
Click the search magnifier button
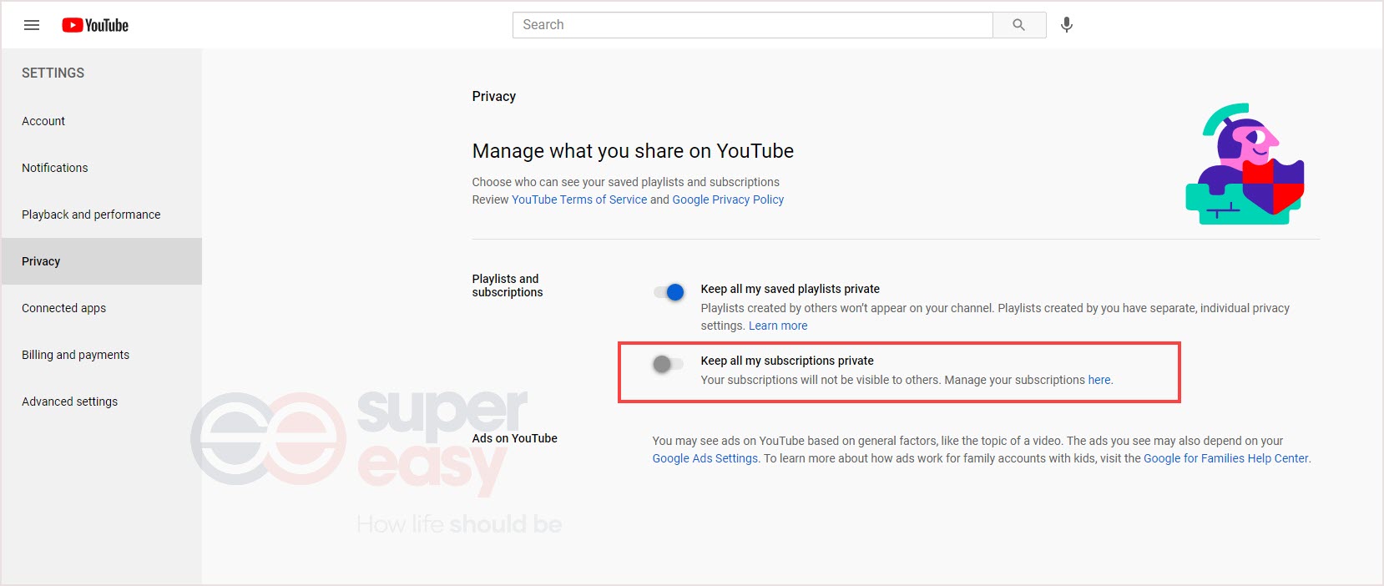[x=1019, y=25]
